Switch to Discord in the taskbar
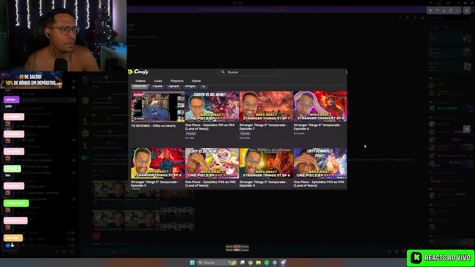475x267 pixels. [x=283, y=263]
